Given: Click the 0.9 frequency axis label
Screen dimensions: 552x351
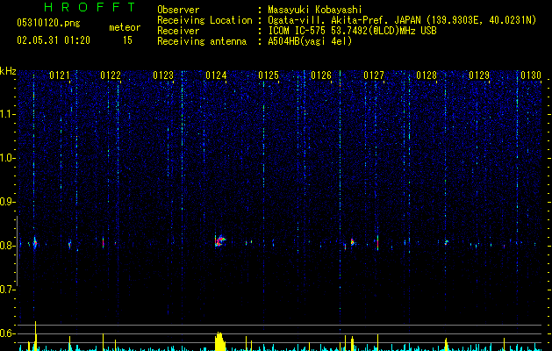Looking at the screenshot, I should coord(7,202).
